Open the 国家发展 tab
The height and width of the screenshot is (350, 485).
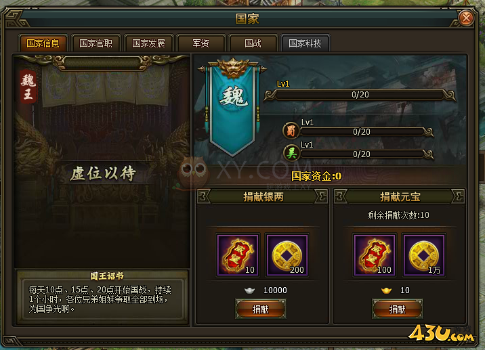point(148,43)
